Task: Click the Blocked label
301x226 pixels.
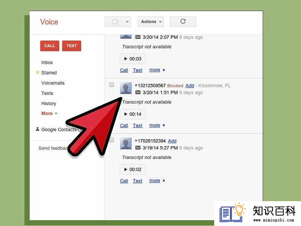Action: point(175,86)
